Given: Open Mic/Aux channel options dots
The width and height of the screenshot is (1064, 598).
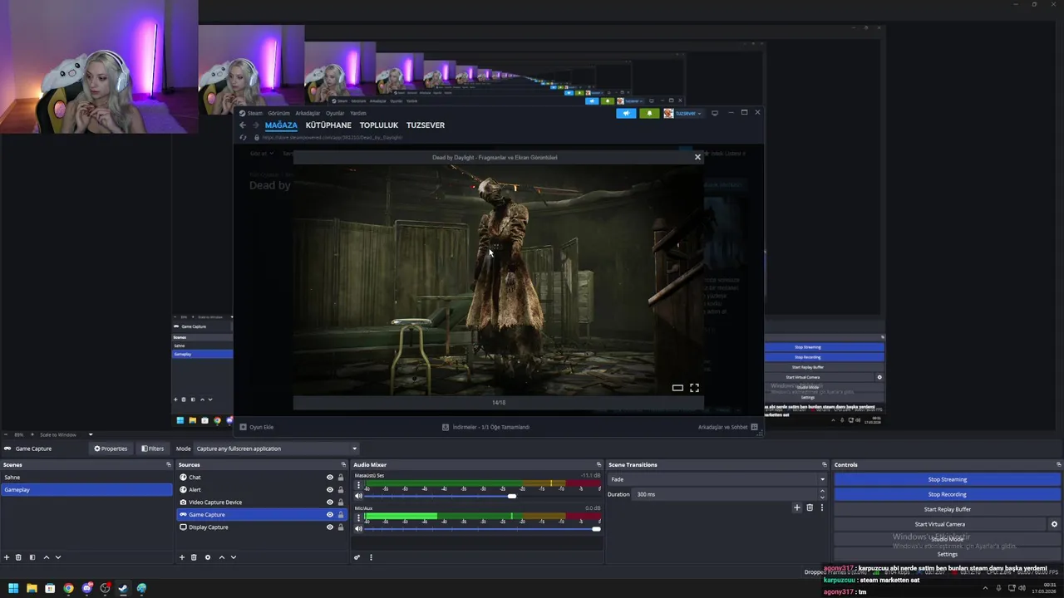Looking at the screenshot, I should tap(358, 517).
